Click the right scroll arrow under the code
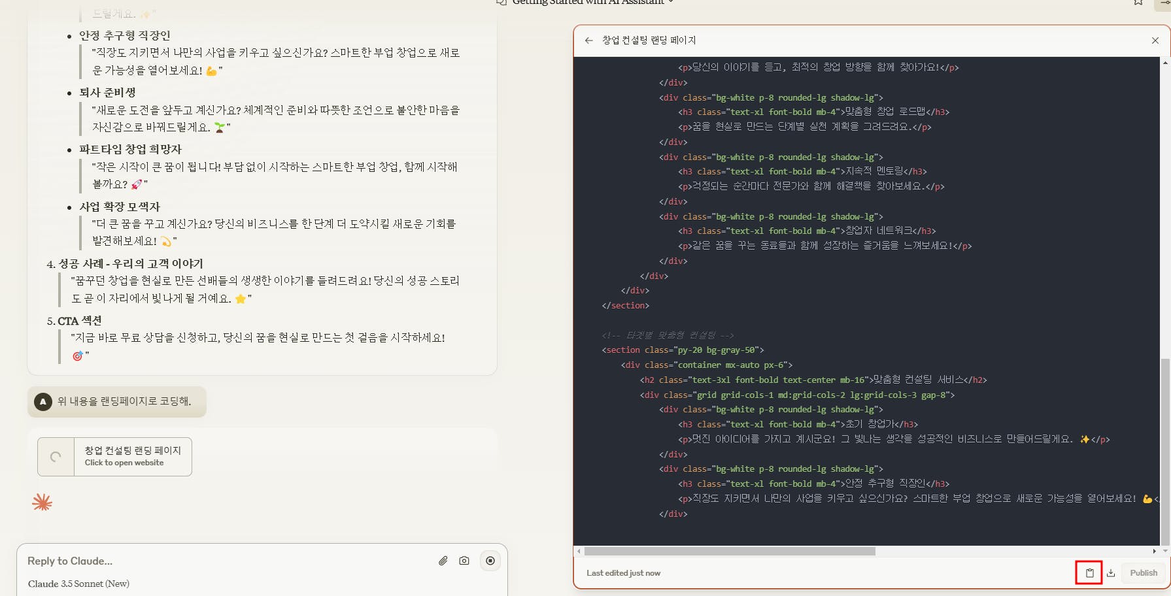 (x=1155, y=551)
